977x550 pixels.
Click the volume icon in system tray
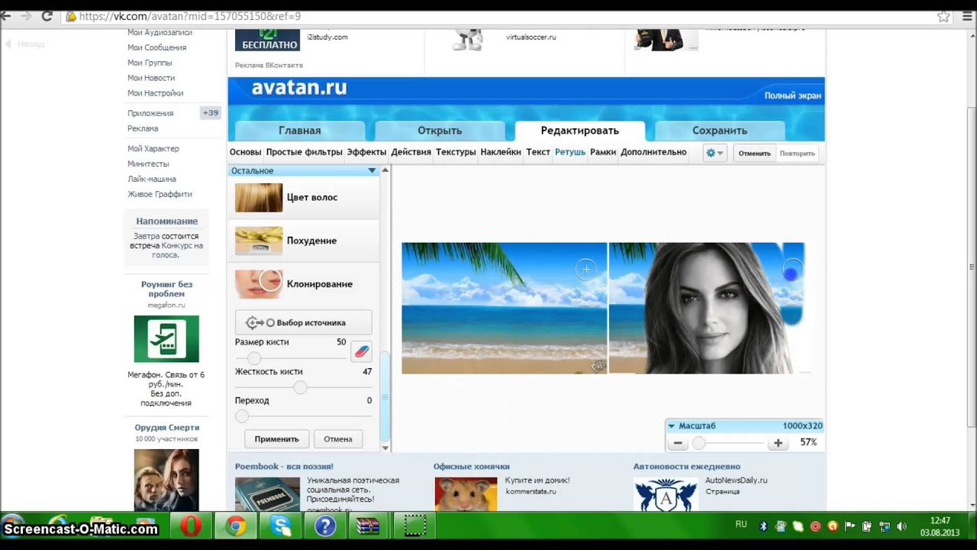[901, 526]
